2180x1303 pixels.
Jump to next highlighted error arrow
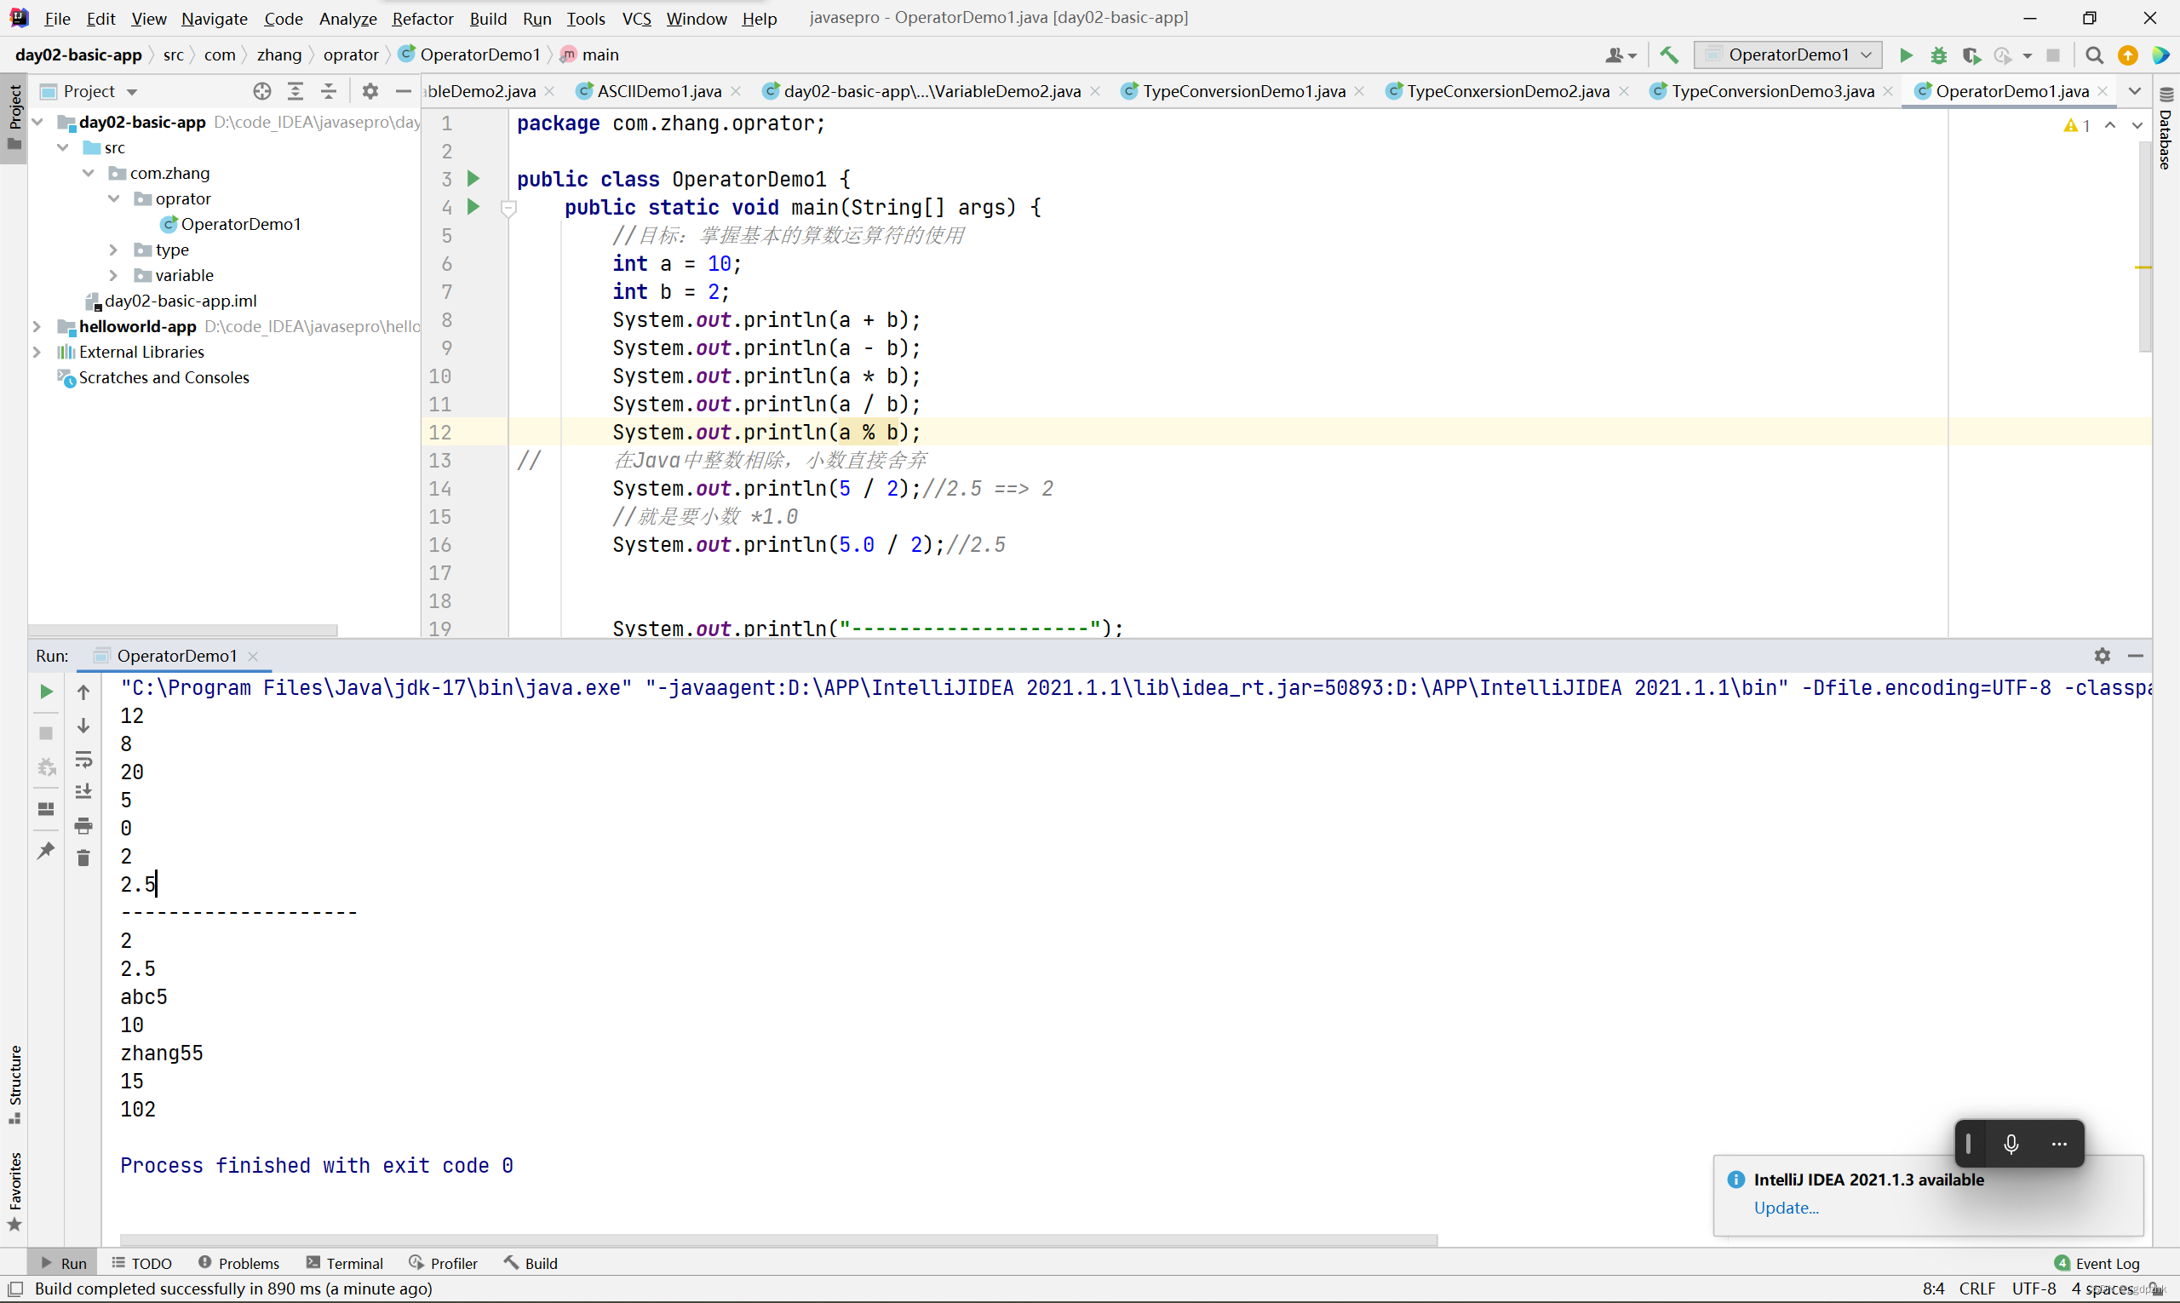(x=2137, y=125)
